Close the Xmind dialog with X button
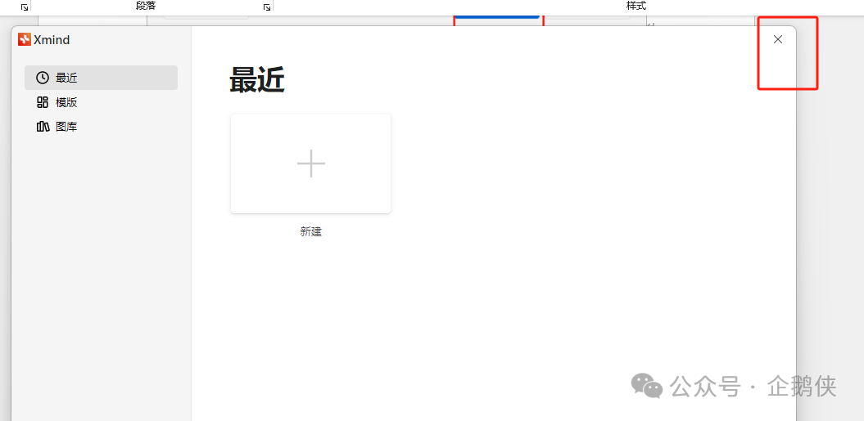This screenshot has width=864, height=421. 777,39
